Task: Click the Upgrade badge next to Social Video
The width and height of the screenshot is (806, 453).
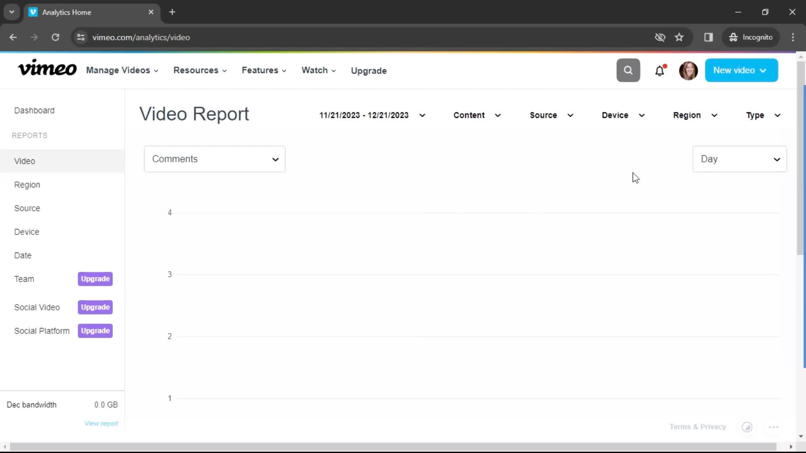Action: pos(95,307)
